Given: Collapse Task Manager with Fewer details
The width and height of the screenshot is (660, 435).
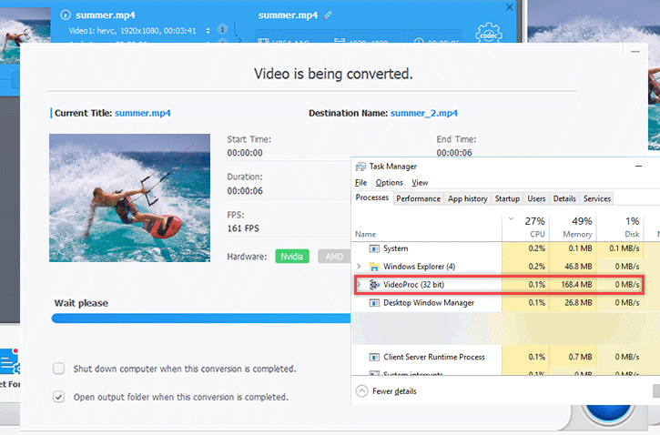Looking at the screenshot, I should 387,391.
